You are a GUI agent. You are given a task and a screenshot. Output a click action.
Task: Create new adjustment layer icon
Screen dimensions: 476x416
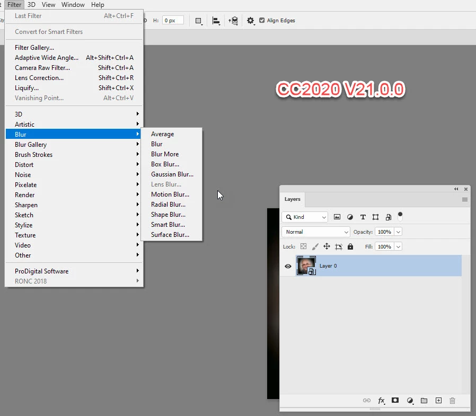point(410,401)
